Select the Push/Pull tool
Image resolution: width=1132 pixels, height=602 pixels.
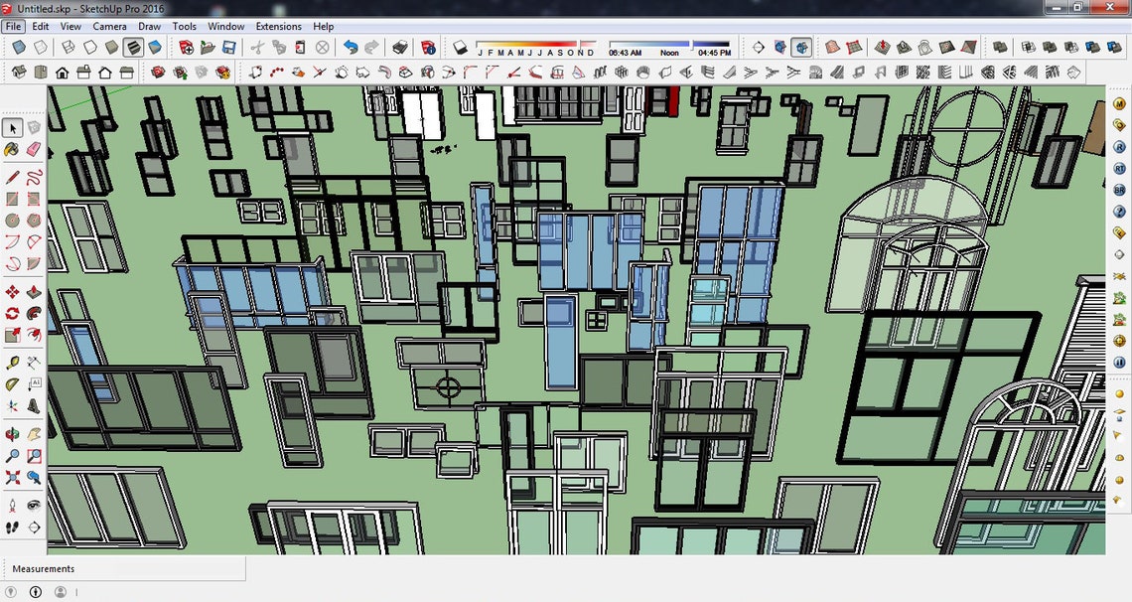click(x=35, y=289)
